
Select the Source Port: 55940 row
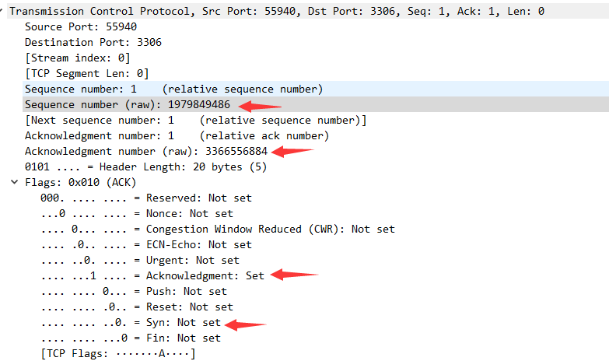tap(81, 26)
